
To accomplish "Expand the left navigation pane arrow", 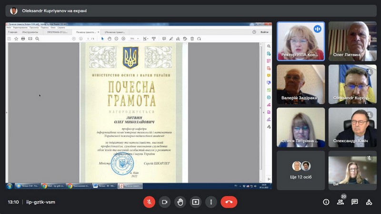I will [7, 113].
